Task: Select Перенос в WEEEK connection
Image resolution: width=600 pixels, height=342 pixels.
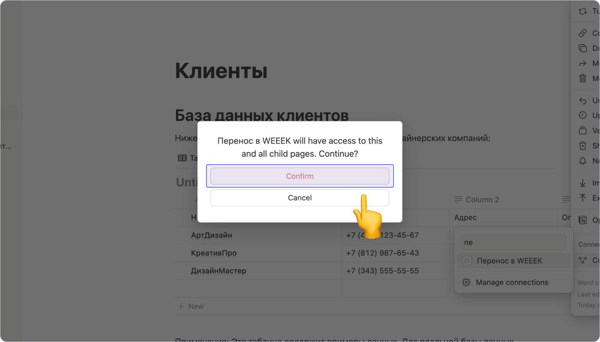Action: 509,261
